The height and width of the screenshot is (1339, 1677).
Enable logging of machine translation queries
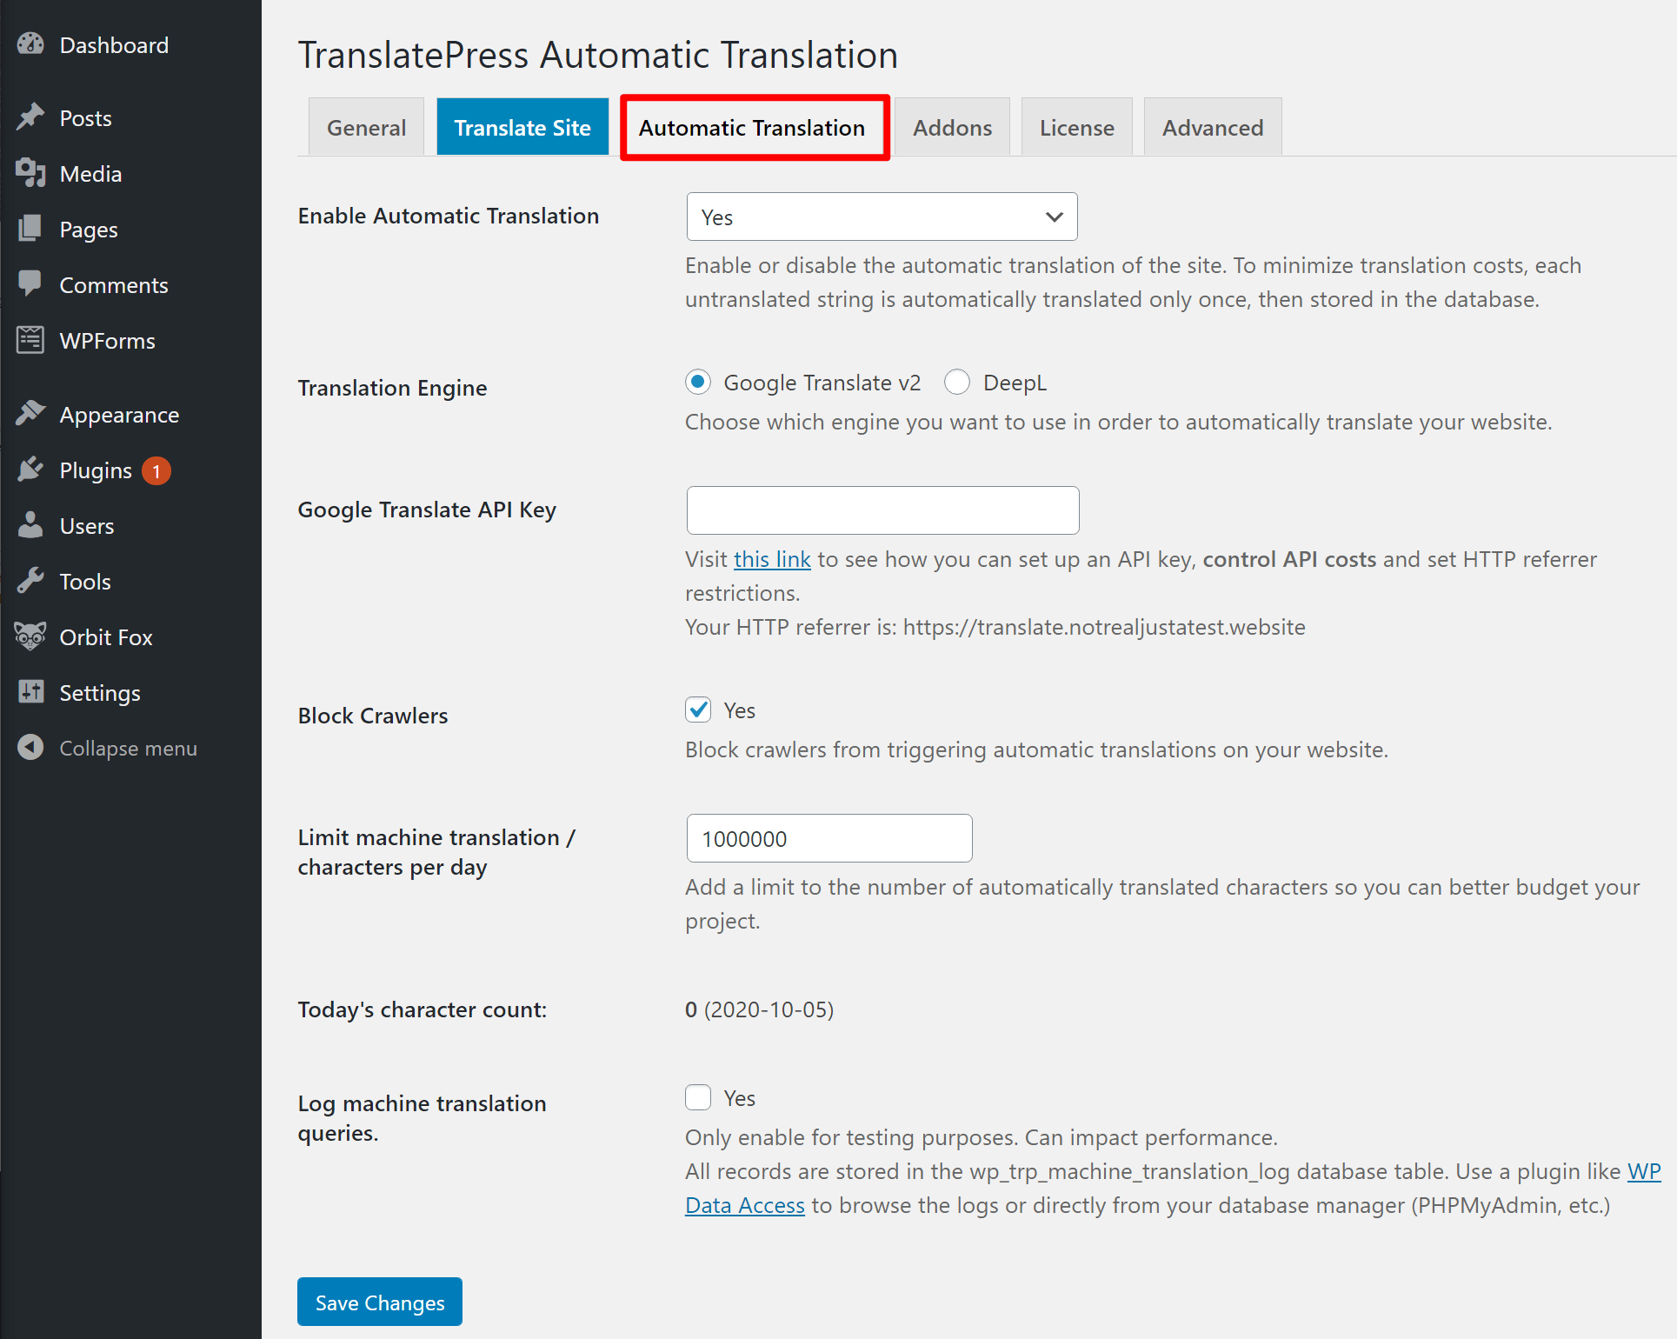698,1097
